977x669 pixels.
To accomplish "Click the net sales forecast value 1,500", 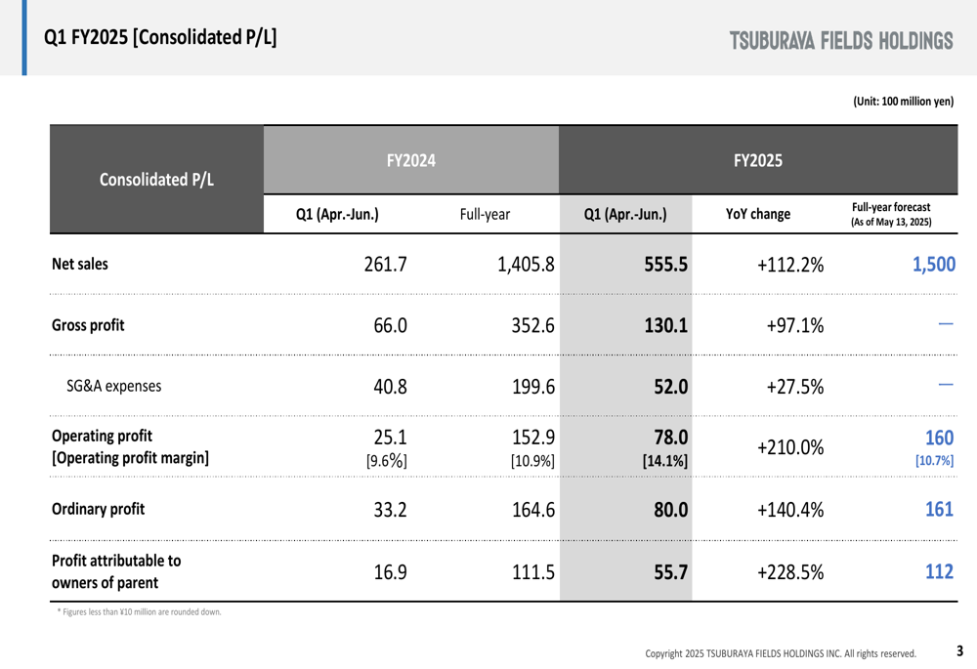I will [x=933, y=265].
